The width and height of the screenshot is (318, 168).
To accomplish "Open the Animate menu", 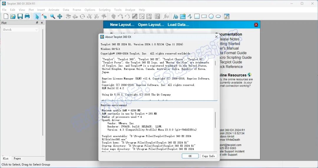I will pos(54,10).
